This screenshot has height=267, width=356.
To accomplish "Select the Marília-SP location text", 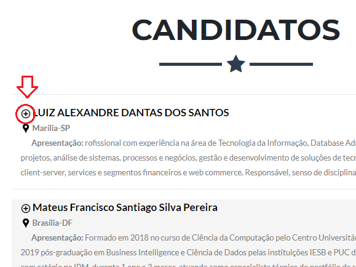I will (x=51, y=128).
